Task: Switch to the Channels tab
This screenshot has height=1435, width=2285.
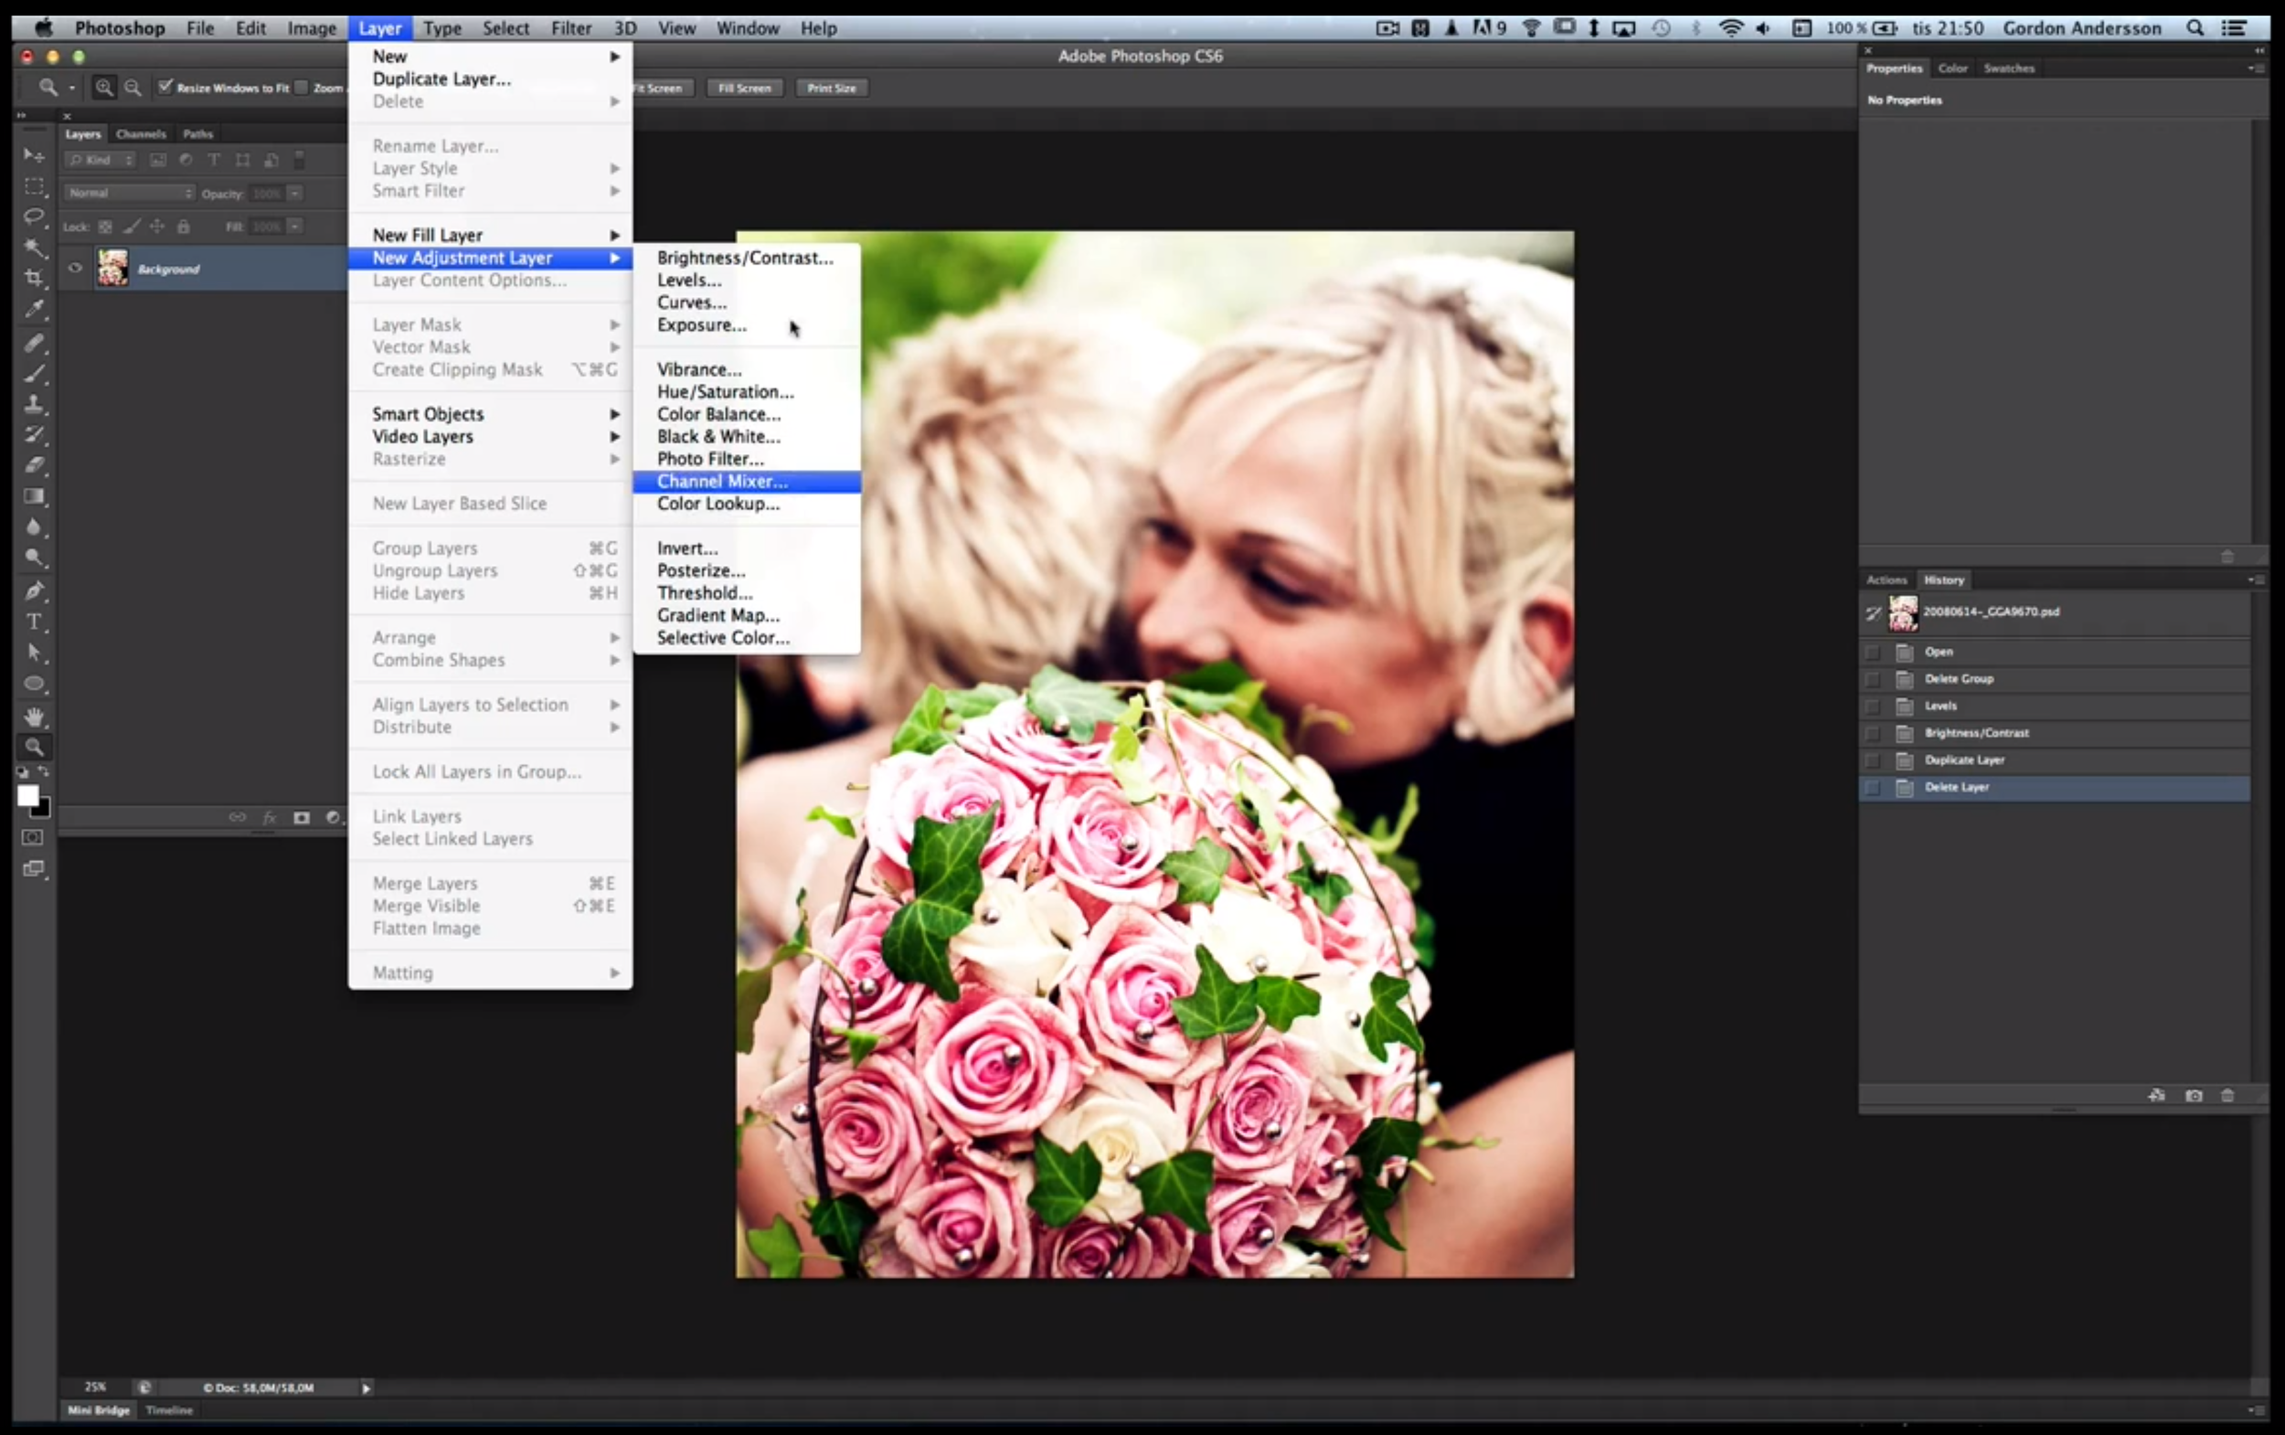Action: tap(141, 133)
